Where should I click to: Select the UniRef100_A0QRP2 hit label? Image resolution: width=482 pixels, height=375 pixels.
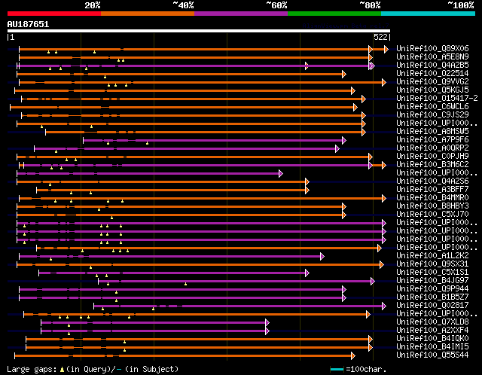pos(432,148)
